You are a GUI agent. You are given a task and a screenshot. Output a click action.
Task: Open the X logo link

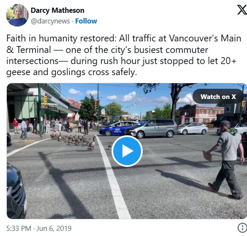[x=242, y=10]
